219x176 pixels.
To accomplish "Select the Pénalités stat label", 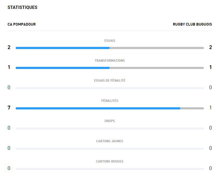I will pyautogui.click(x=110, y=101).
